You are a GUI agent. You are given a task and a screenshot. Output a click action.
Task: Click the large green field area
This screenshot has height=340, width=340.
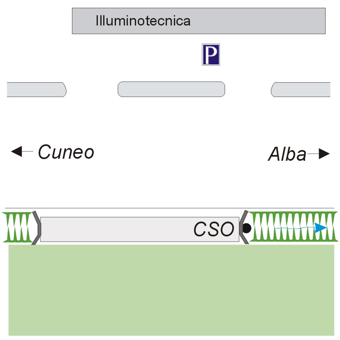(171, 290)
